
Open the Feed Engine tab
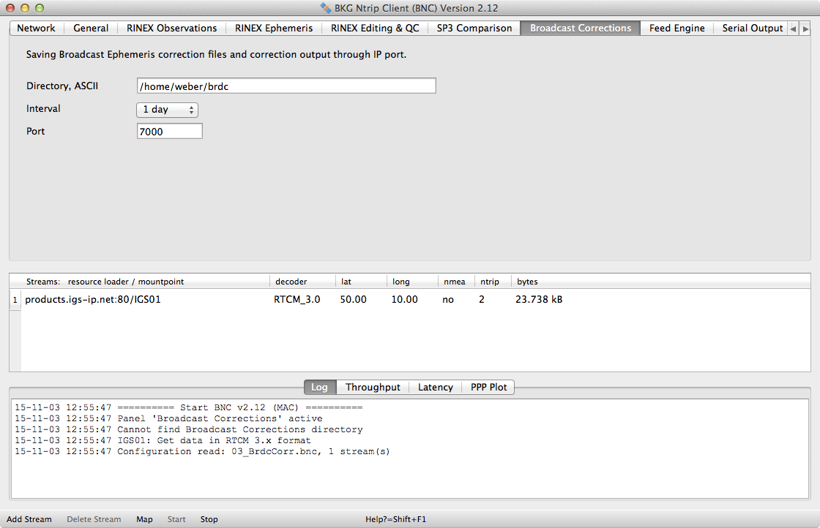tap(676, 29)
